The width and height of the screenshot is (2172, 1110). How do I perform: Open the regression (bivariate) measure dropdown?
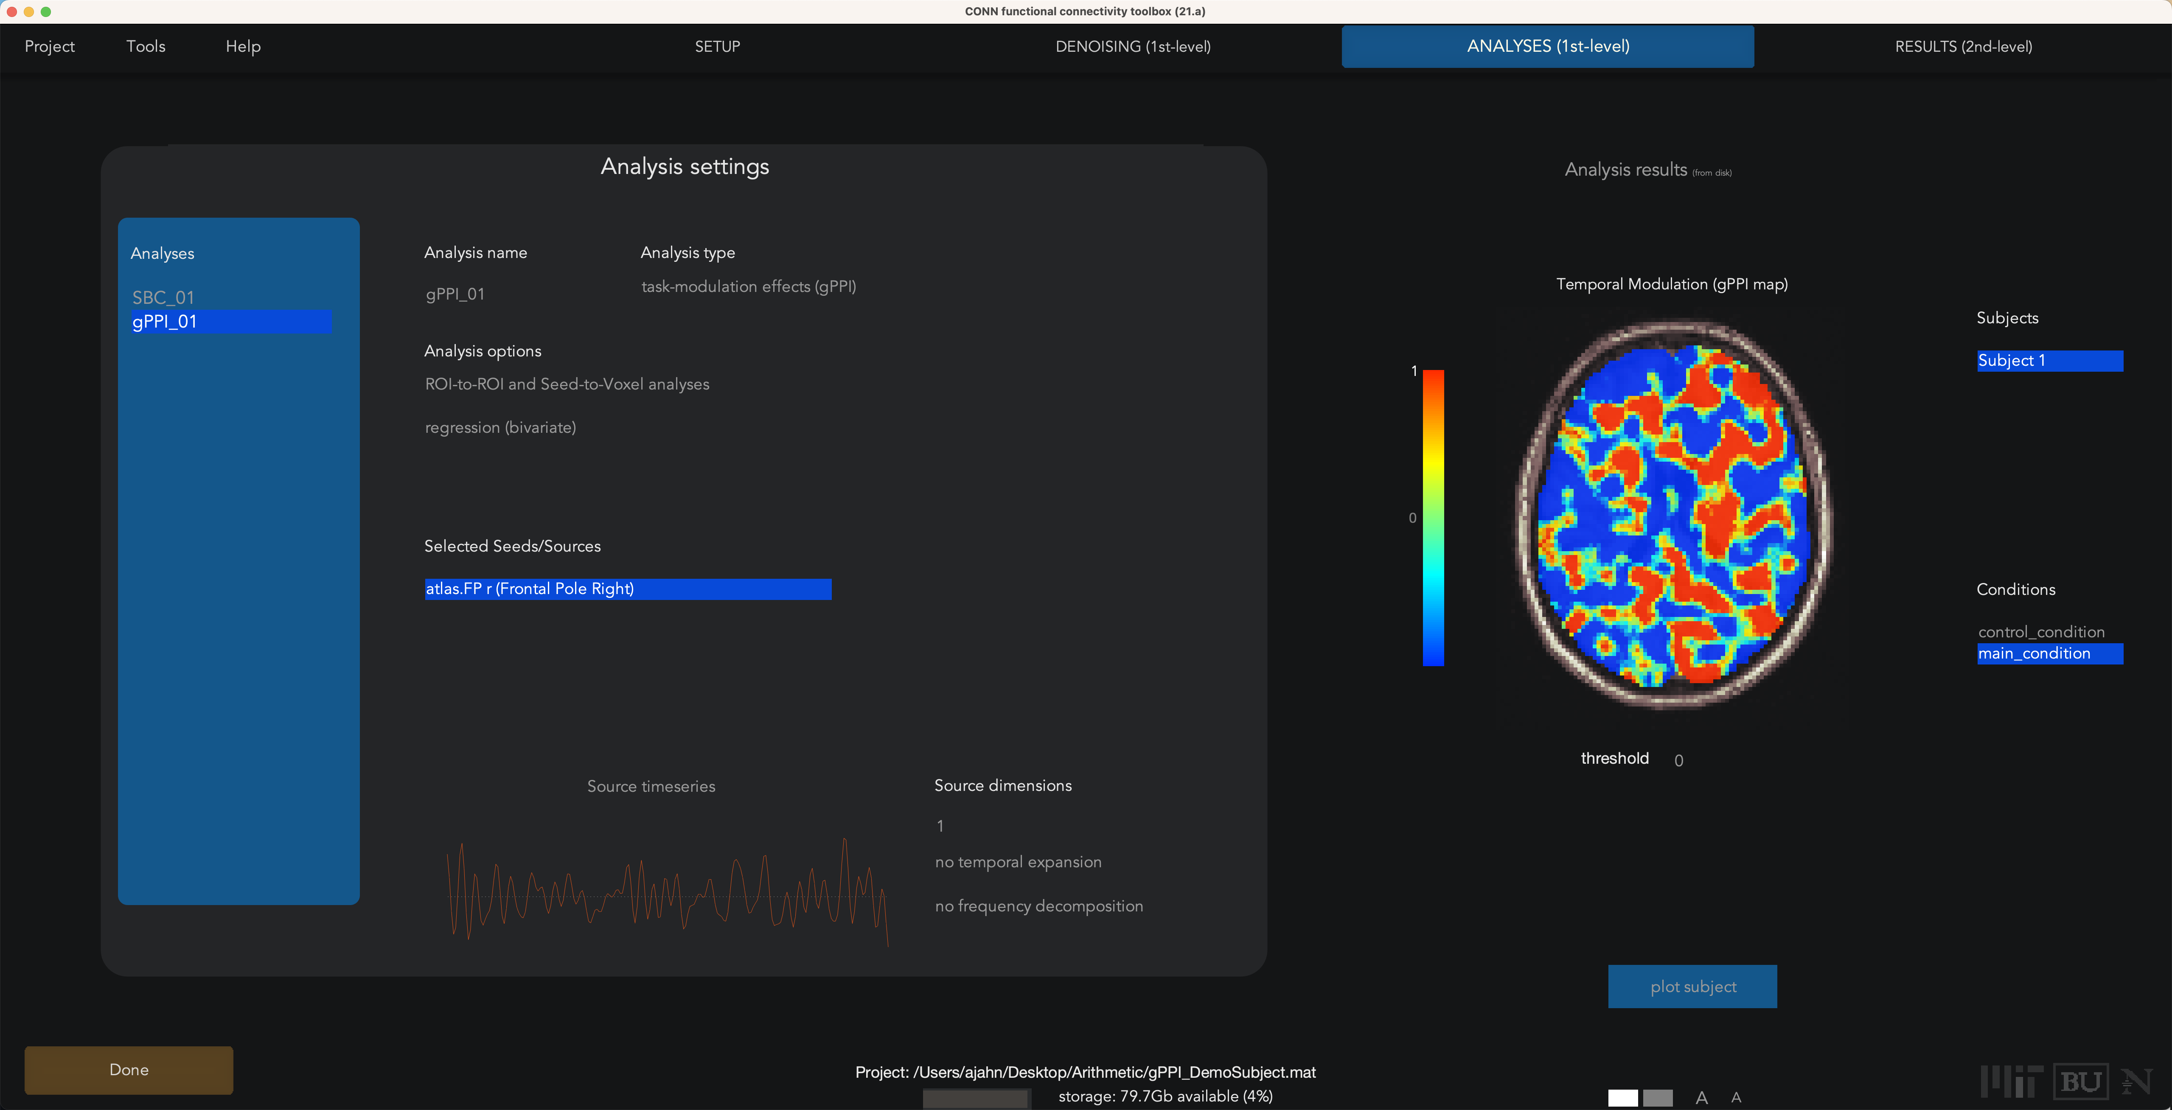(x=501, y=427)
